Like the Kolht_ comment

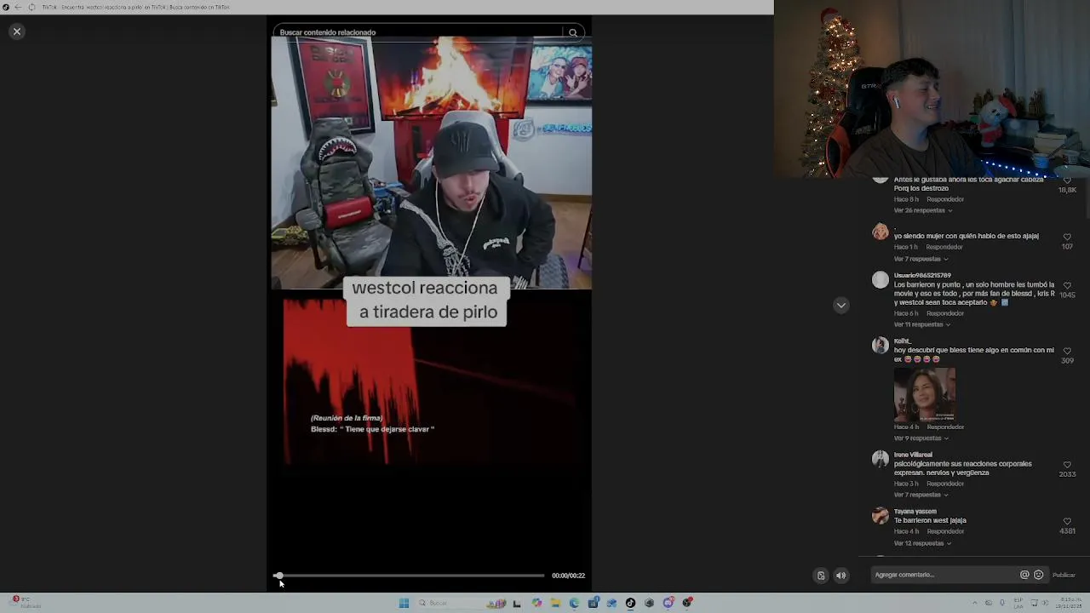[x=1067, y=351]
